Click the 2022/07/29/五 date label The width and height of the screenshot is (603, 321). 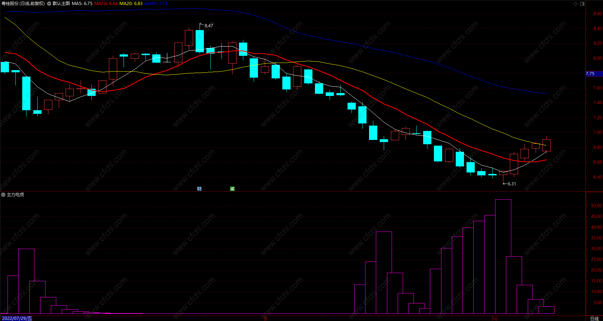click(17, 318)
